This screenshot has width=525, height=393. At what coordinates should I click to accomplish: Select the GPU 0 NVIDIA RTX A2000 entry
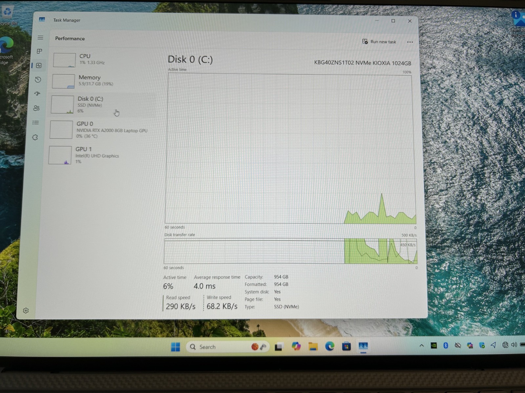102,130
